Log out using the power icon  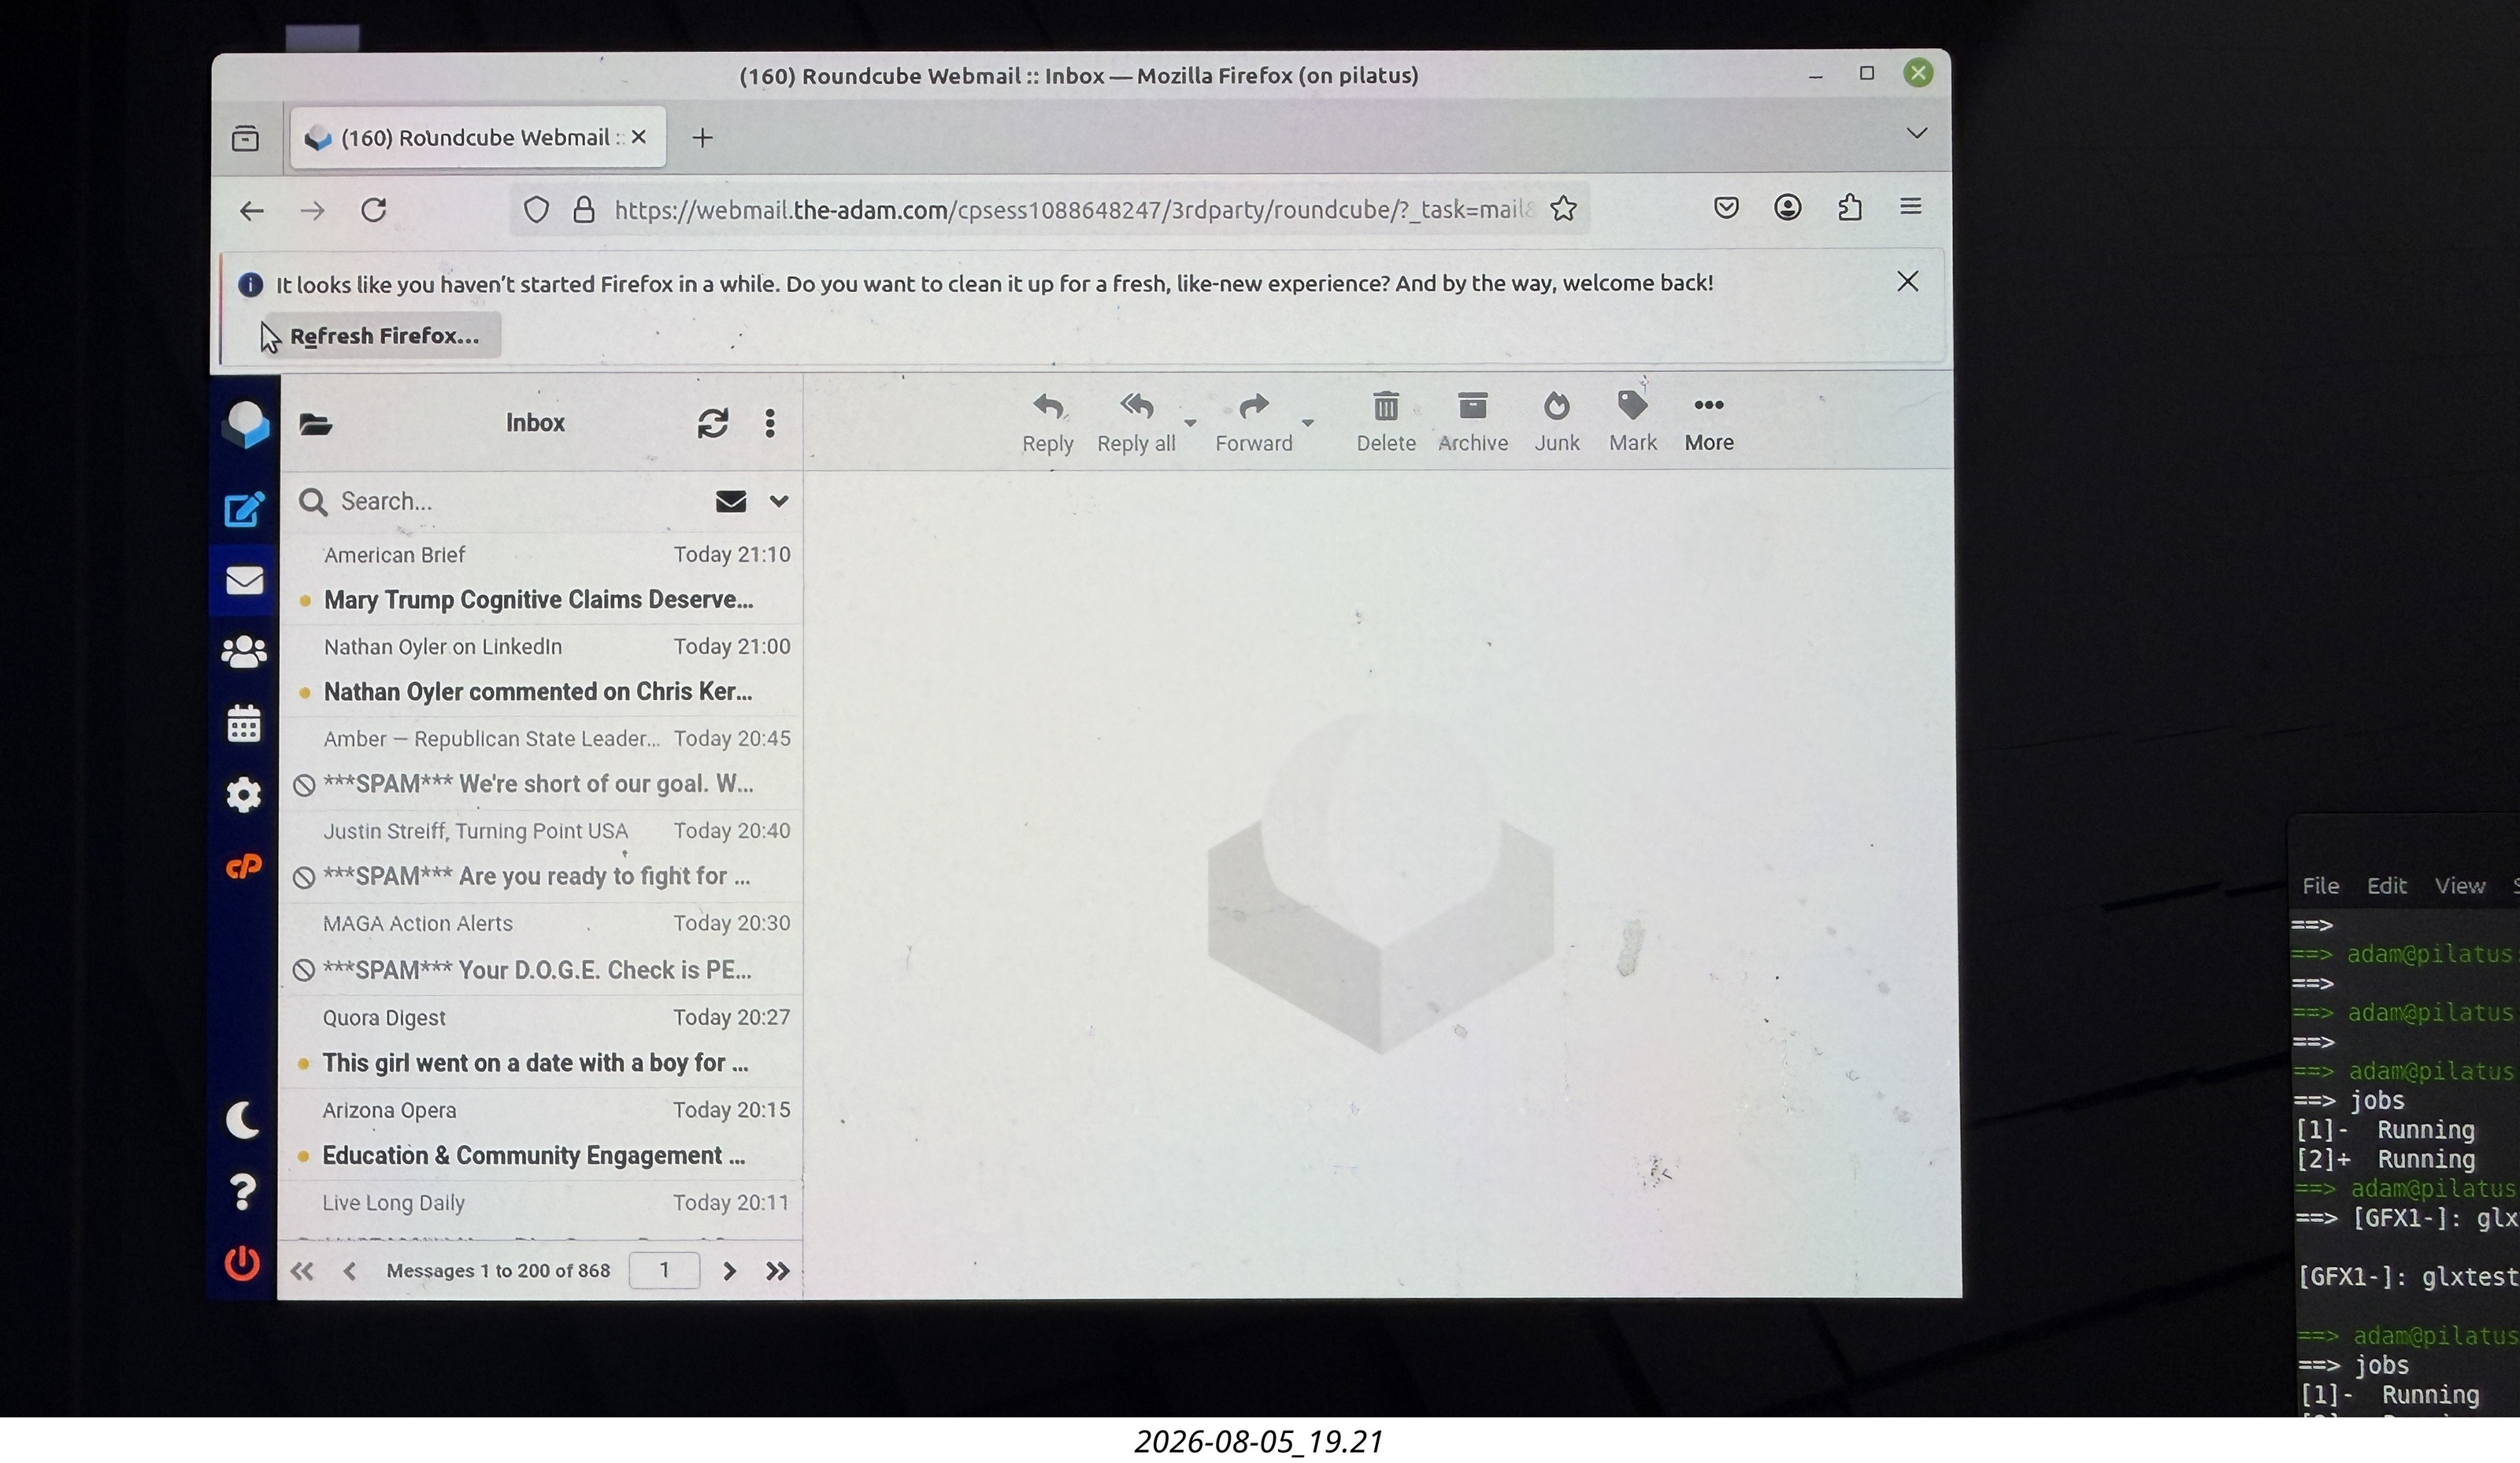[242, 1263]
